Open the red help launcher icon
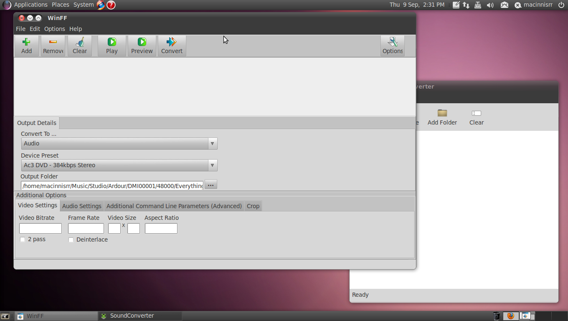 tap(111, 5)
